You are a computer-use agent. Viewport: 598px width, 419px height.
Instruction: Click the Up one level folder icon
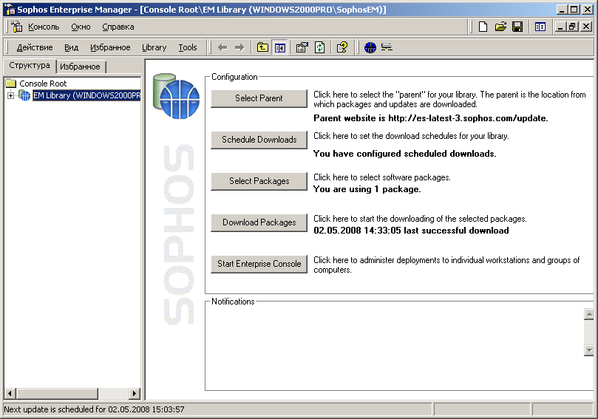click(x=262, y=47)
